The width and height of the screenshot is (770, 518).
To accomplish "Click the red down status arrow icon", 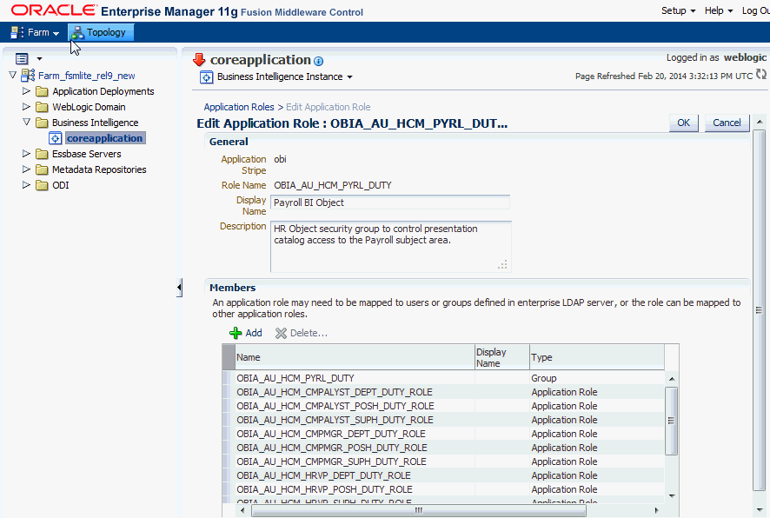I will (x=199, y=60).
